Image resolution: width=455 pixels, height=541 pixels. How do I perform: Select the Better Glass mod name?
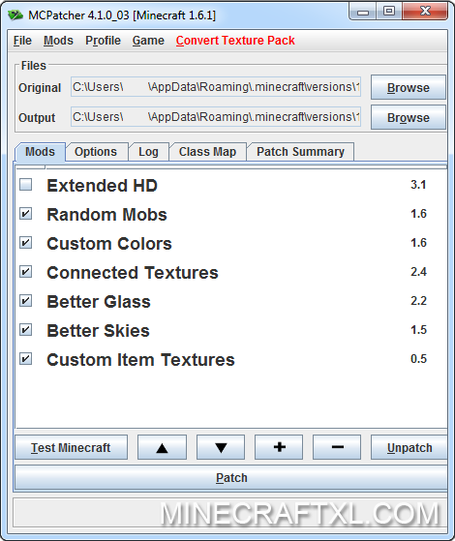[99, 302]
